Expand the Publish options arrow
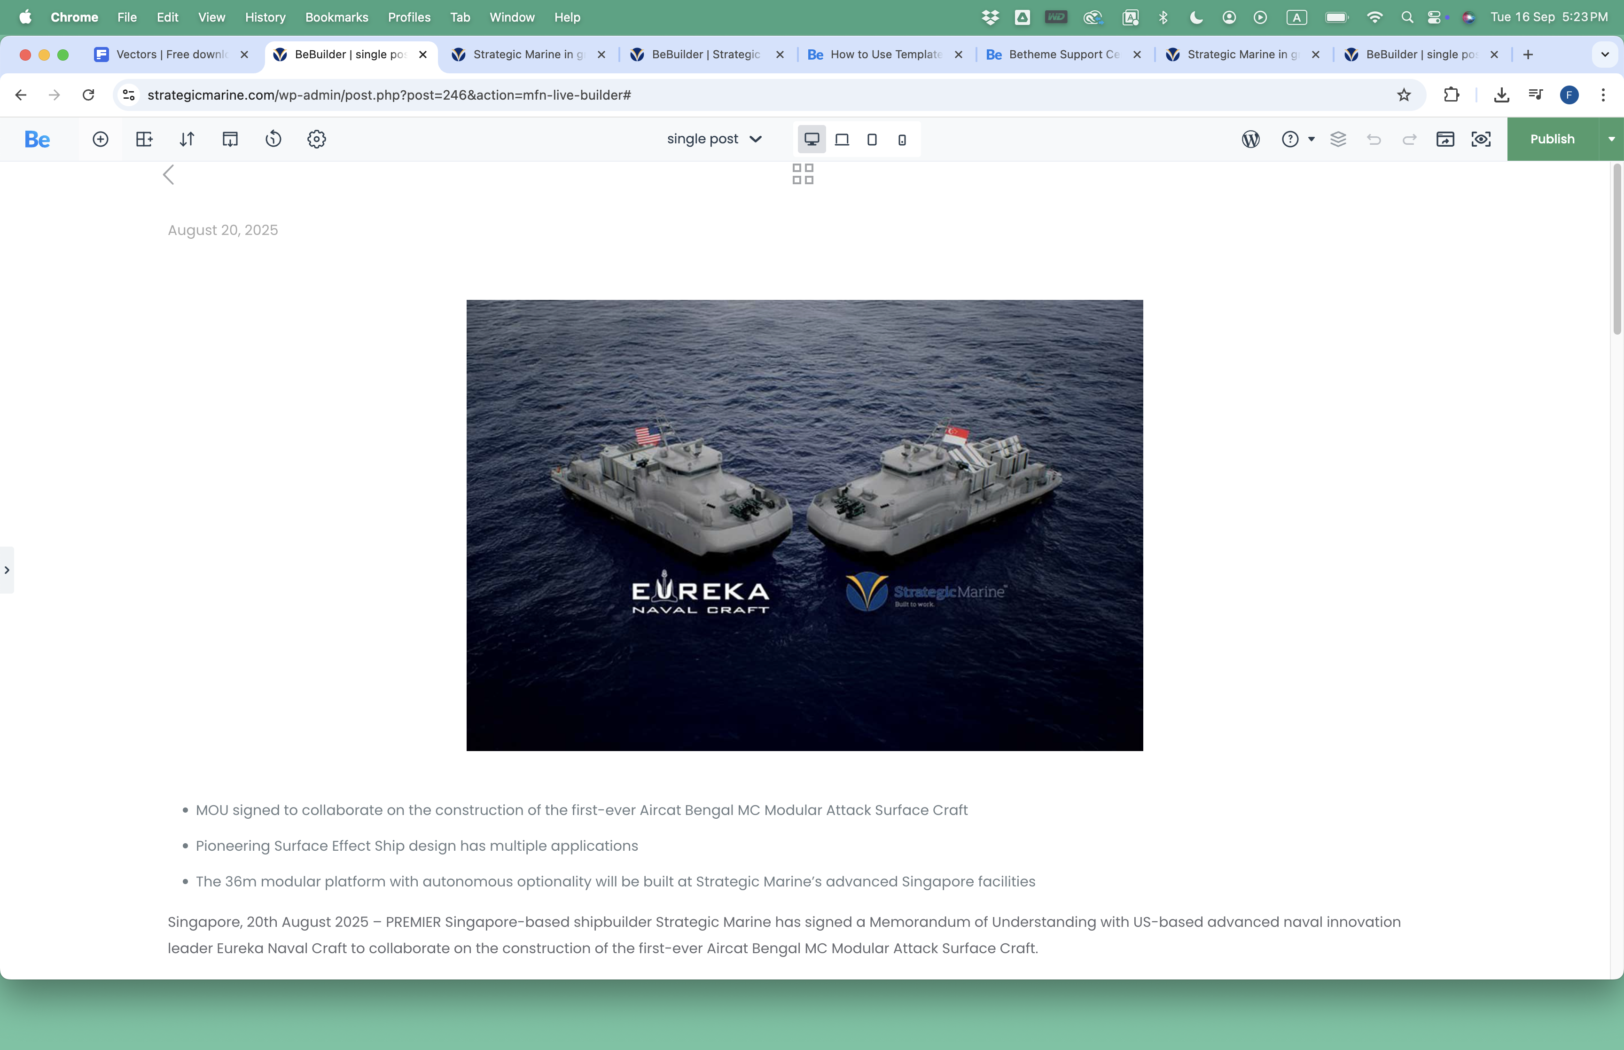 click(x=1611, y=139)
